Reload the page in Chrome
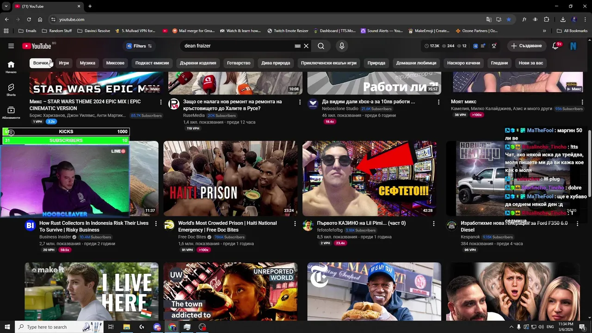 click(x=29, y=19)
